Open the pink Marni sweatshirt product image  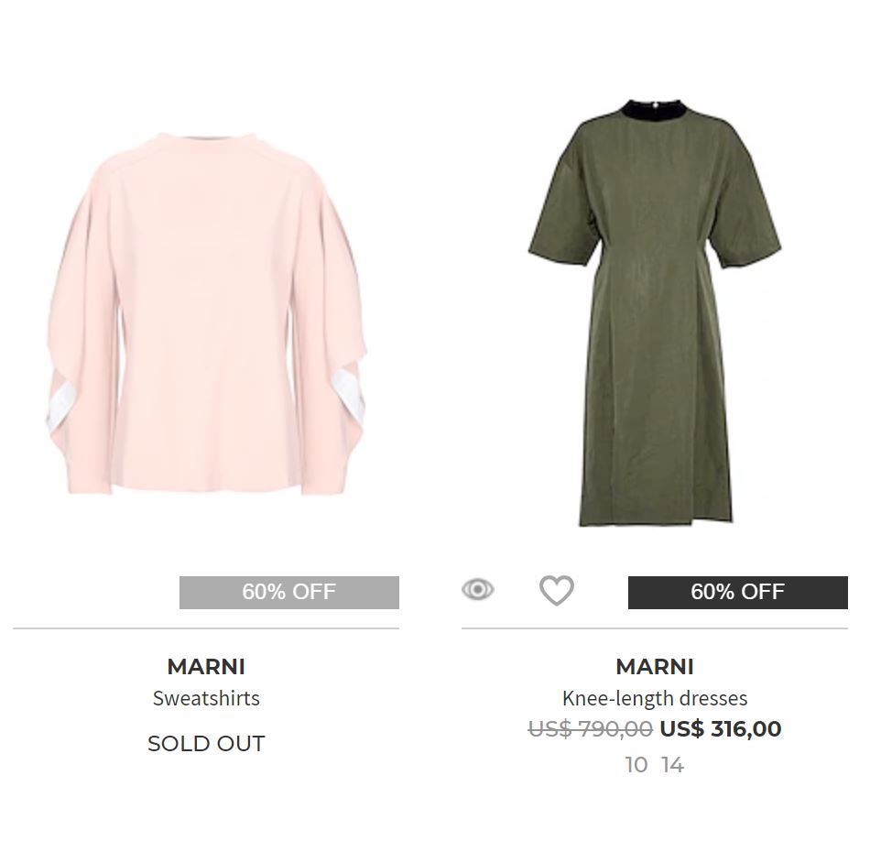point(206,311)
